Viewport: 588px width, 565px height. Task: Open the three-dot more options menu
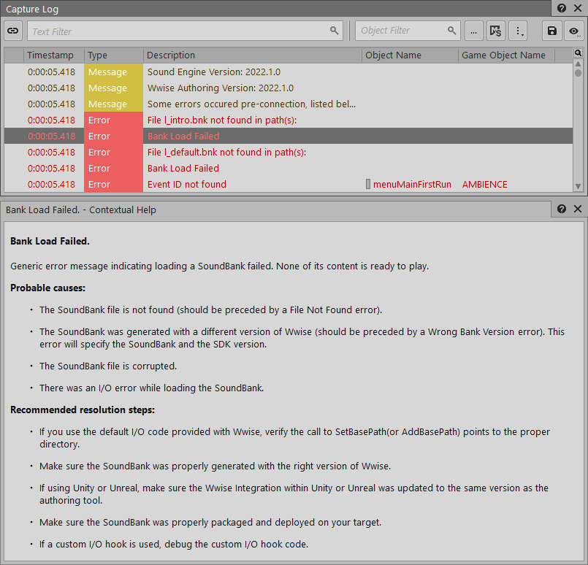point(518,31)
